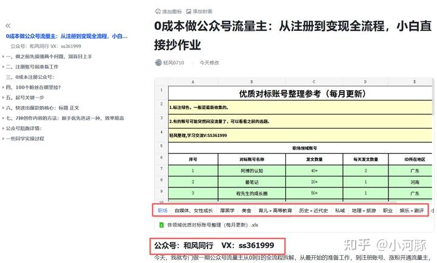This screenshot has height=263, width=437.
Task: Open file 各领域优质对标账号整理 (每月更新).xls
Action: click(x=212, y=225)
